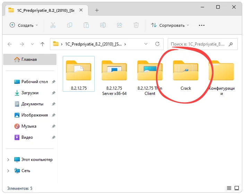Expand the chevron left of 1C_Predpriyatie in the address bar
Image resolution: width=244 pixels, height=194 pixels.
[x=62, y=44]
